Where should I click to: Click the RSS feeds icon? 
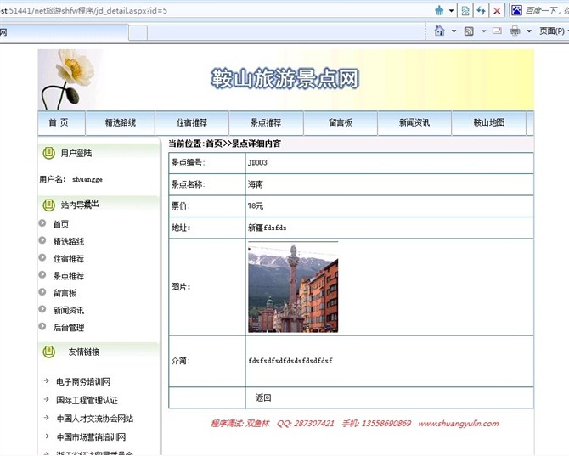tap(469, 31)
